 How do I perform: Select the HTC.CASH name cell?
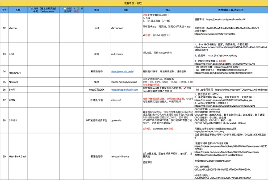[18, 71]
